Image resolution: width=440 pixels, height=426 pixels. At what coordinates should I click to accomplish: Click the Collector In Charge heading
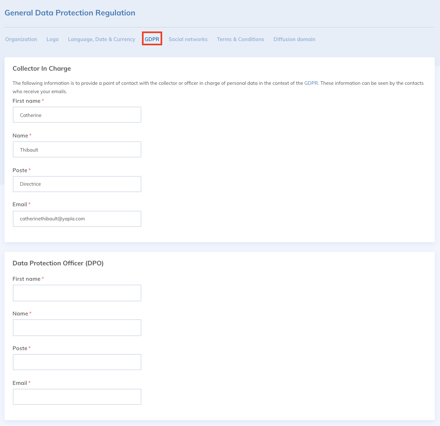coord(42,68)
